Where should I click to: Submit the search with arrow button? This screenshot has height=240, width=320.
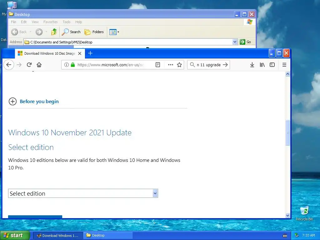[225, 65]
